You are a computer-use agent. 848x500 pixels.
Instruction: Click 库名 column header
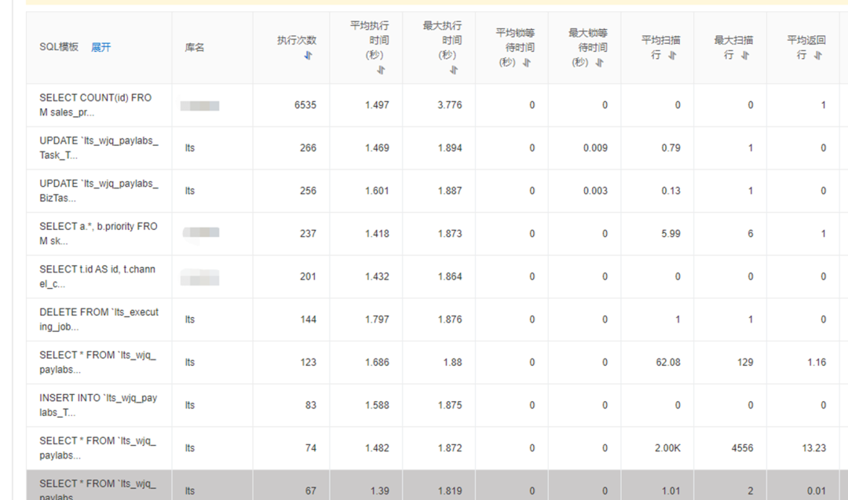(195, 48)
